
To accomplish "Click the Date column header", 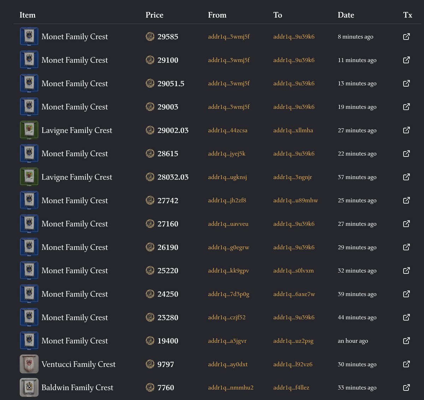I will 346,15.
